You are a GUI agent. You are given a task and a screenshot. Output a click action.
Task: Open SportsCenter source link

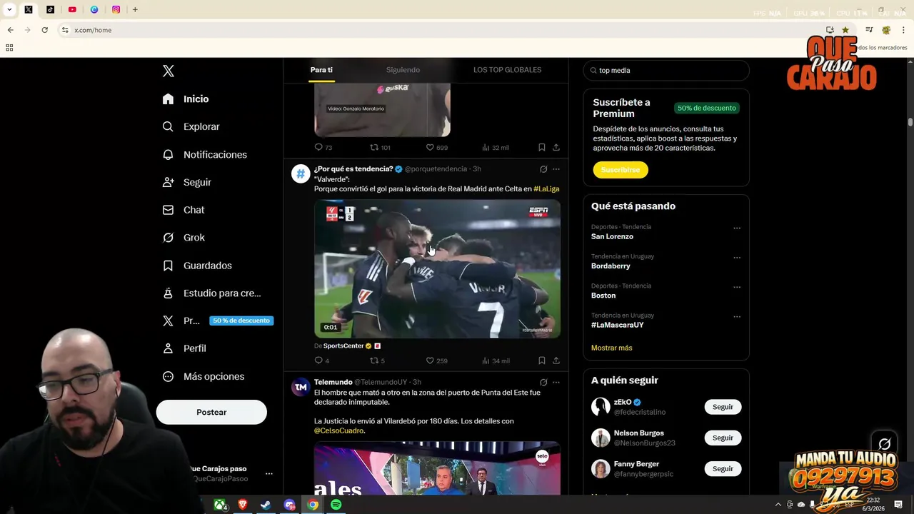(343, 346)
